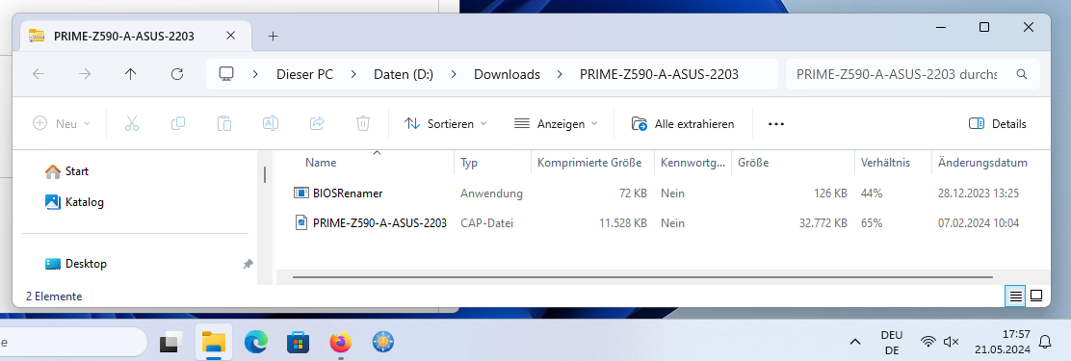Screen dimensions: 1071x361
Task: Click the Back navigation arrow
Action: coord(39,74)
